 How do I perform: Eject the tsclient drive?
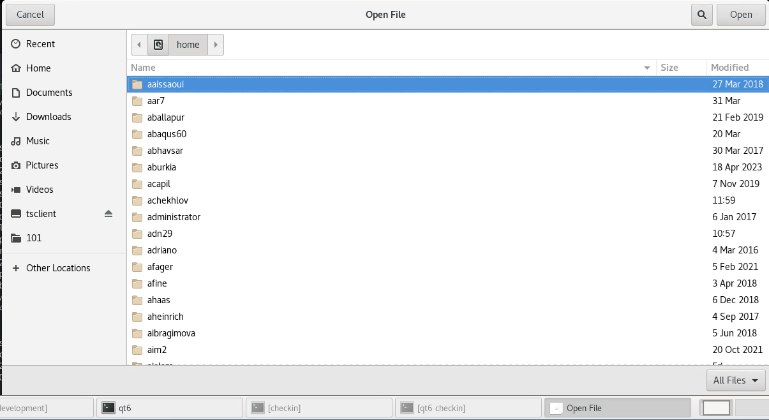tap(108, 214)
